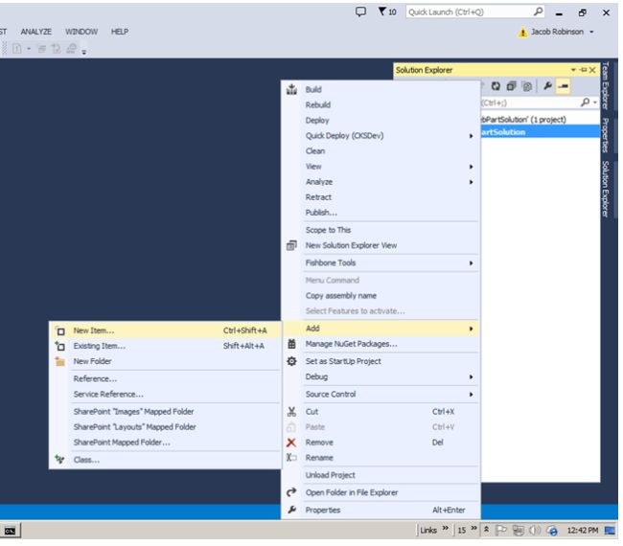Click the Class icon in the Add submenu
Screen dimensions: 623x546
pyautogui.click(x=60, y=460)
